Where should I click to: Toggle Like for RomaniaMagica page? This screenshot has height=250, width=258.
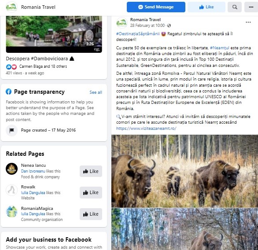pyautogui.click(x=91, y=214)
